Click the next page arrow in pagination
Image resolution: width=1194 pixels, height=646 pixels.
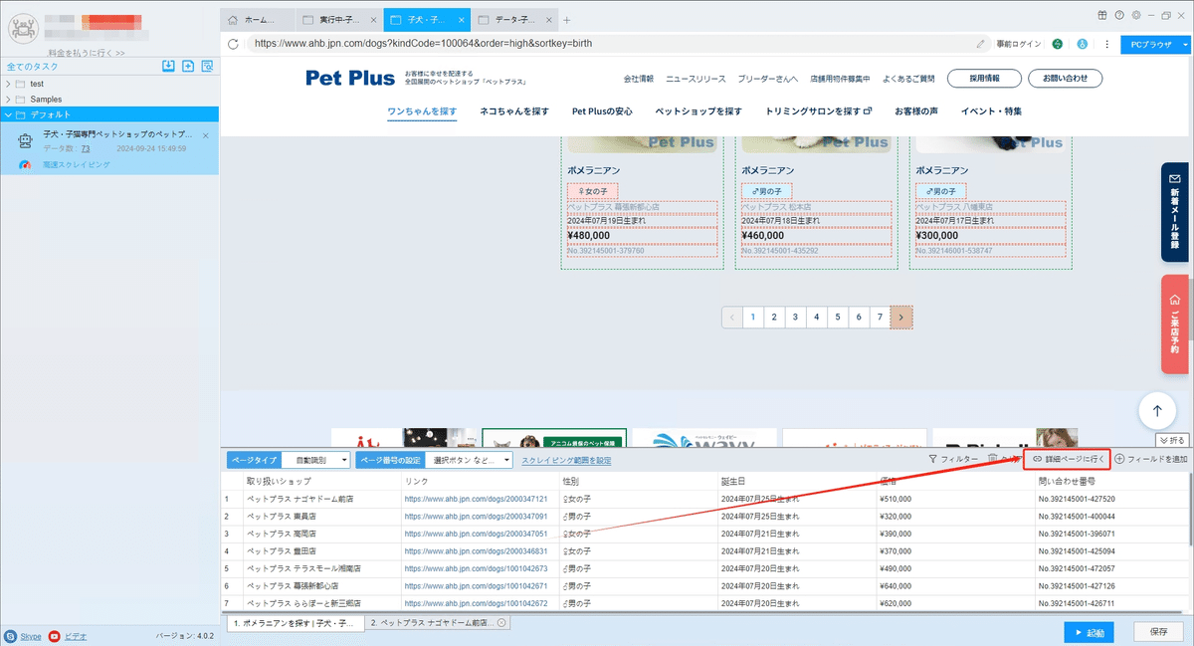tap(901, 318)
